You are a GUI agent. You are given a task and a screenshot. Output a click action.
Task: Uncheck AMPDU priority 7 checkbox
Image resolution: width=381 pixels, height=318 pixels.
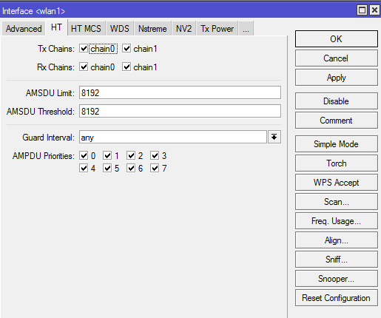pos(155,168)
